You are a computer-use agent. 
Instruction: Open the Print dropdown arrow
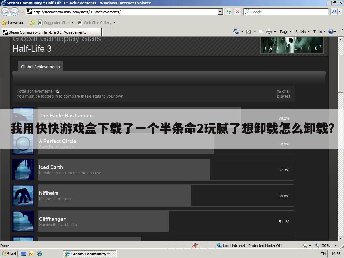point(275,32)
